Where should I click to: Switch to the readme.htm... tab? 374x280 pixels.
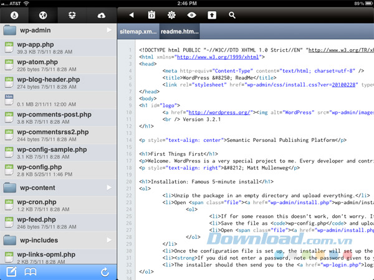point(180,32)
